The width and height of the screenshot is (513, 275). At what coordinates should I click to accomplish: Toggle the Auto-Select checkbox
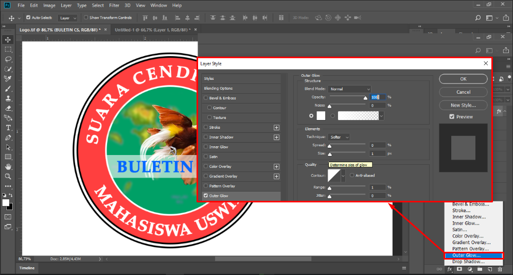point(28,18)
